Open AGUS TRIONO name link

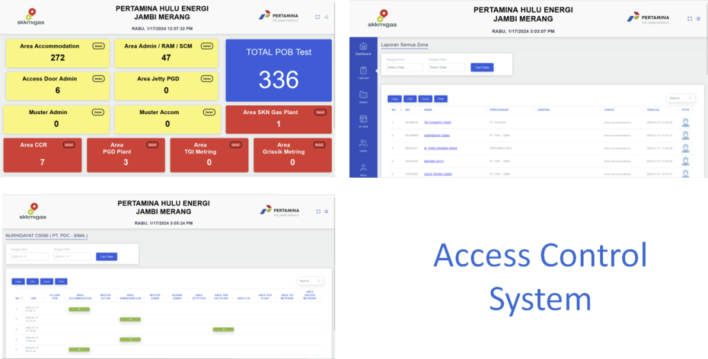pos(438,174)
